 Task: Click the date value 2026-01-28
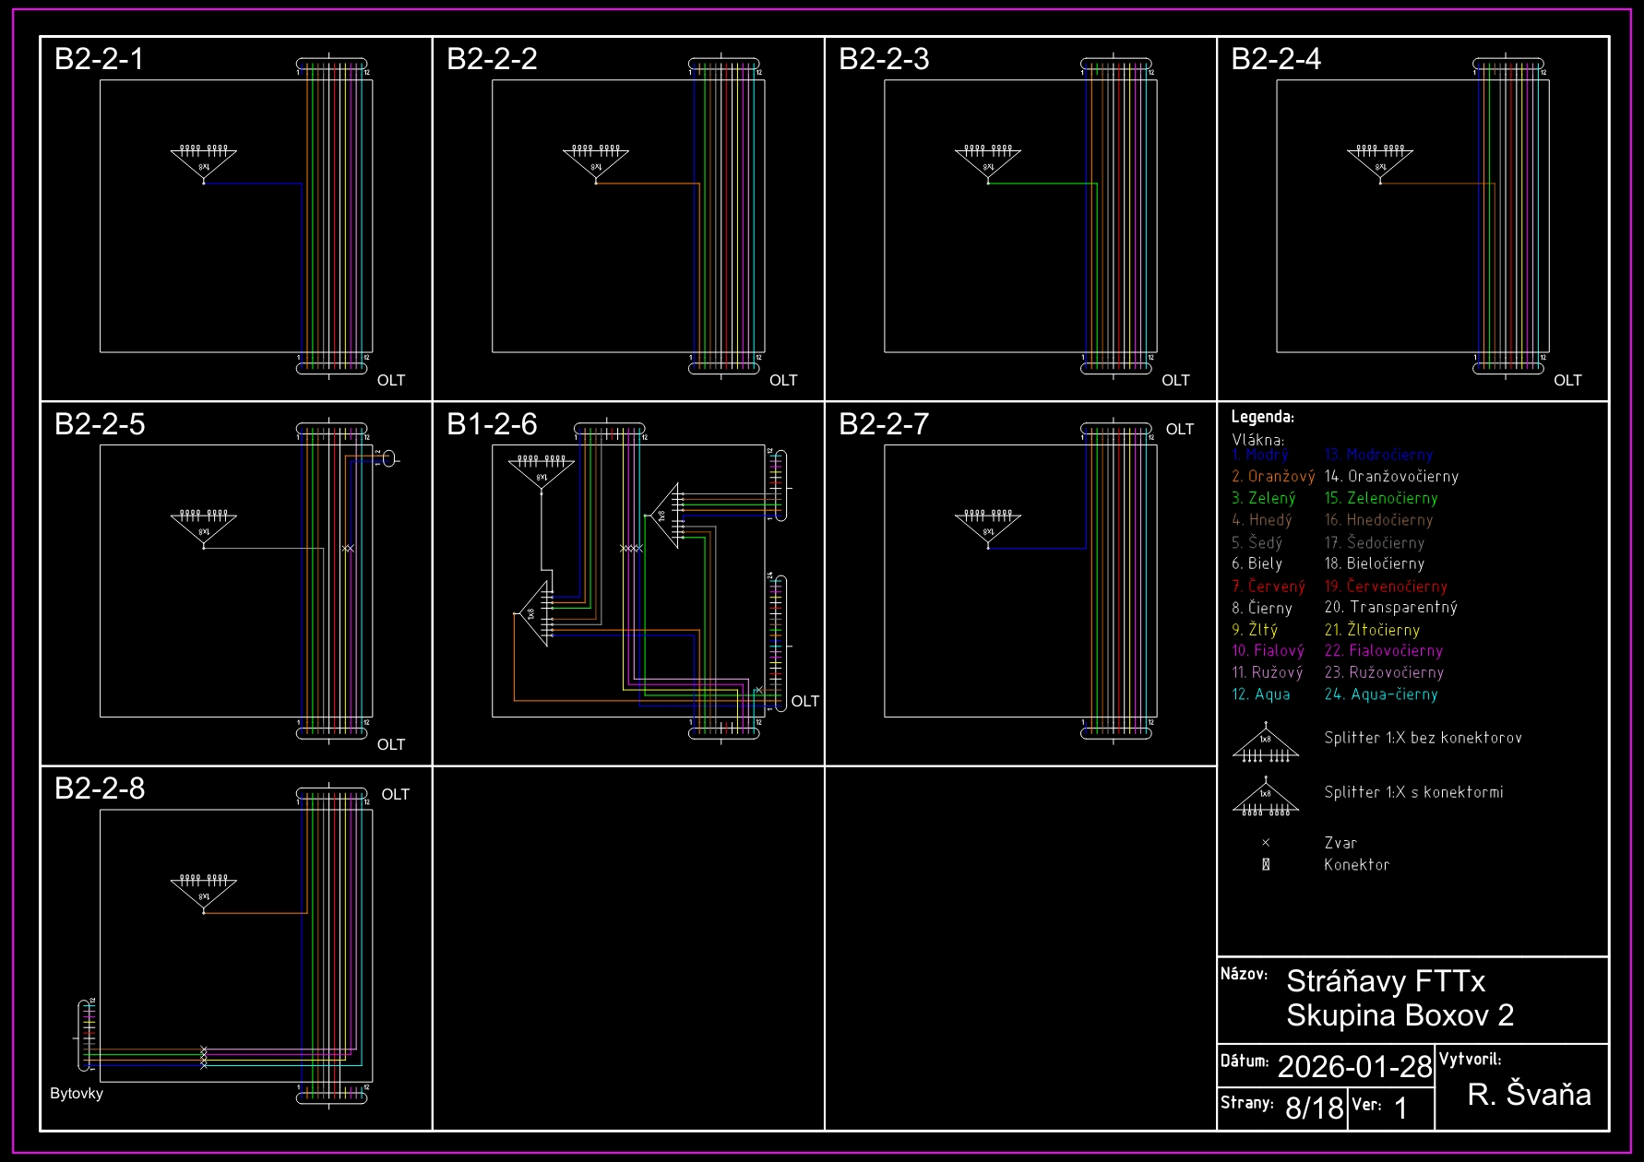(1354, 1067)
